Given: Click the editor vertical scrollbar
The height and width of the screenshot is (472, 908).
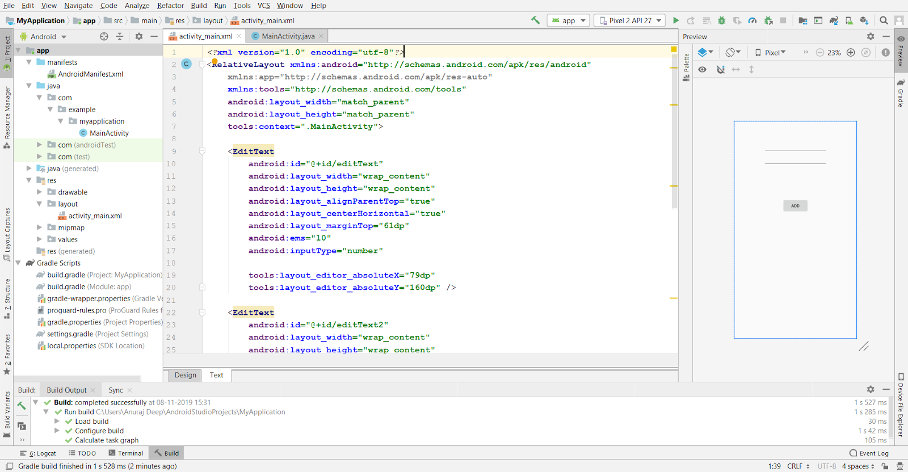Looking at the screenshot, I should pos(675,132).
